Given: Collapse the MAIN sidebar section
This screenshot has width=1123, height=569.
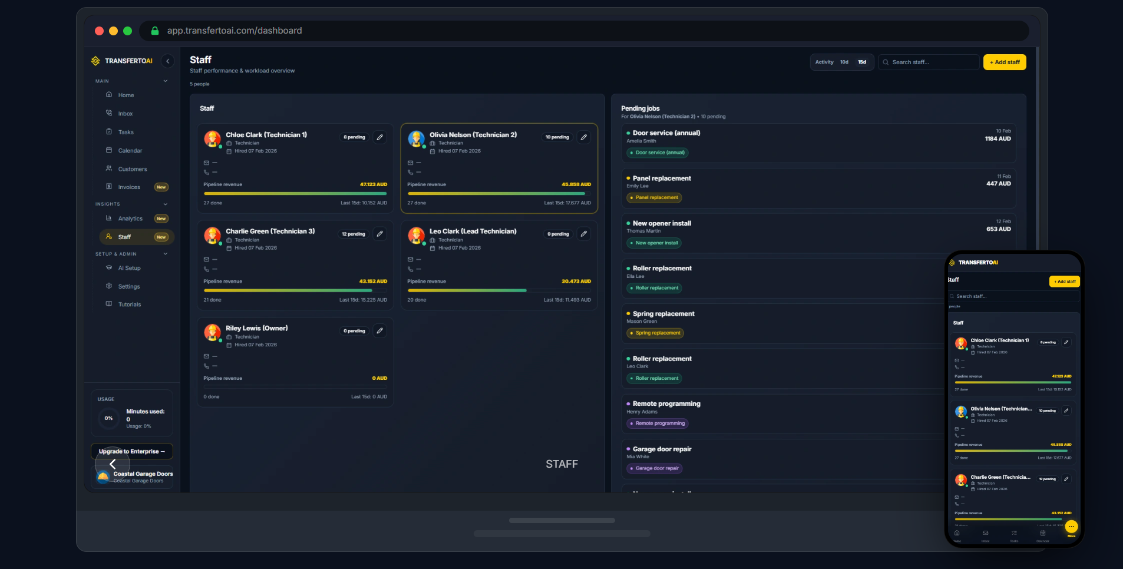Looking at the screenshot, I should (165, 81).
